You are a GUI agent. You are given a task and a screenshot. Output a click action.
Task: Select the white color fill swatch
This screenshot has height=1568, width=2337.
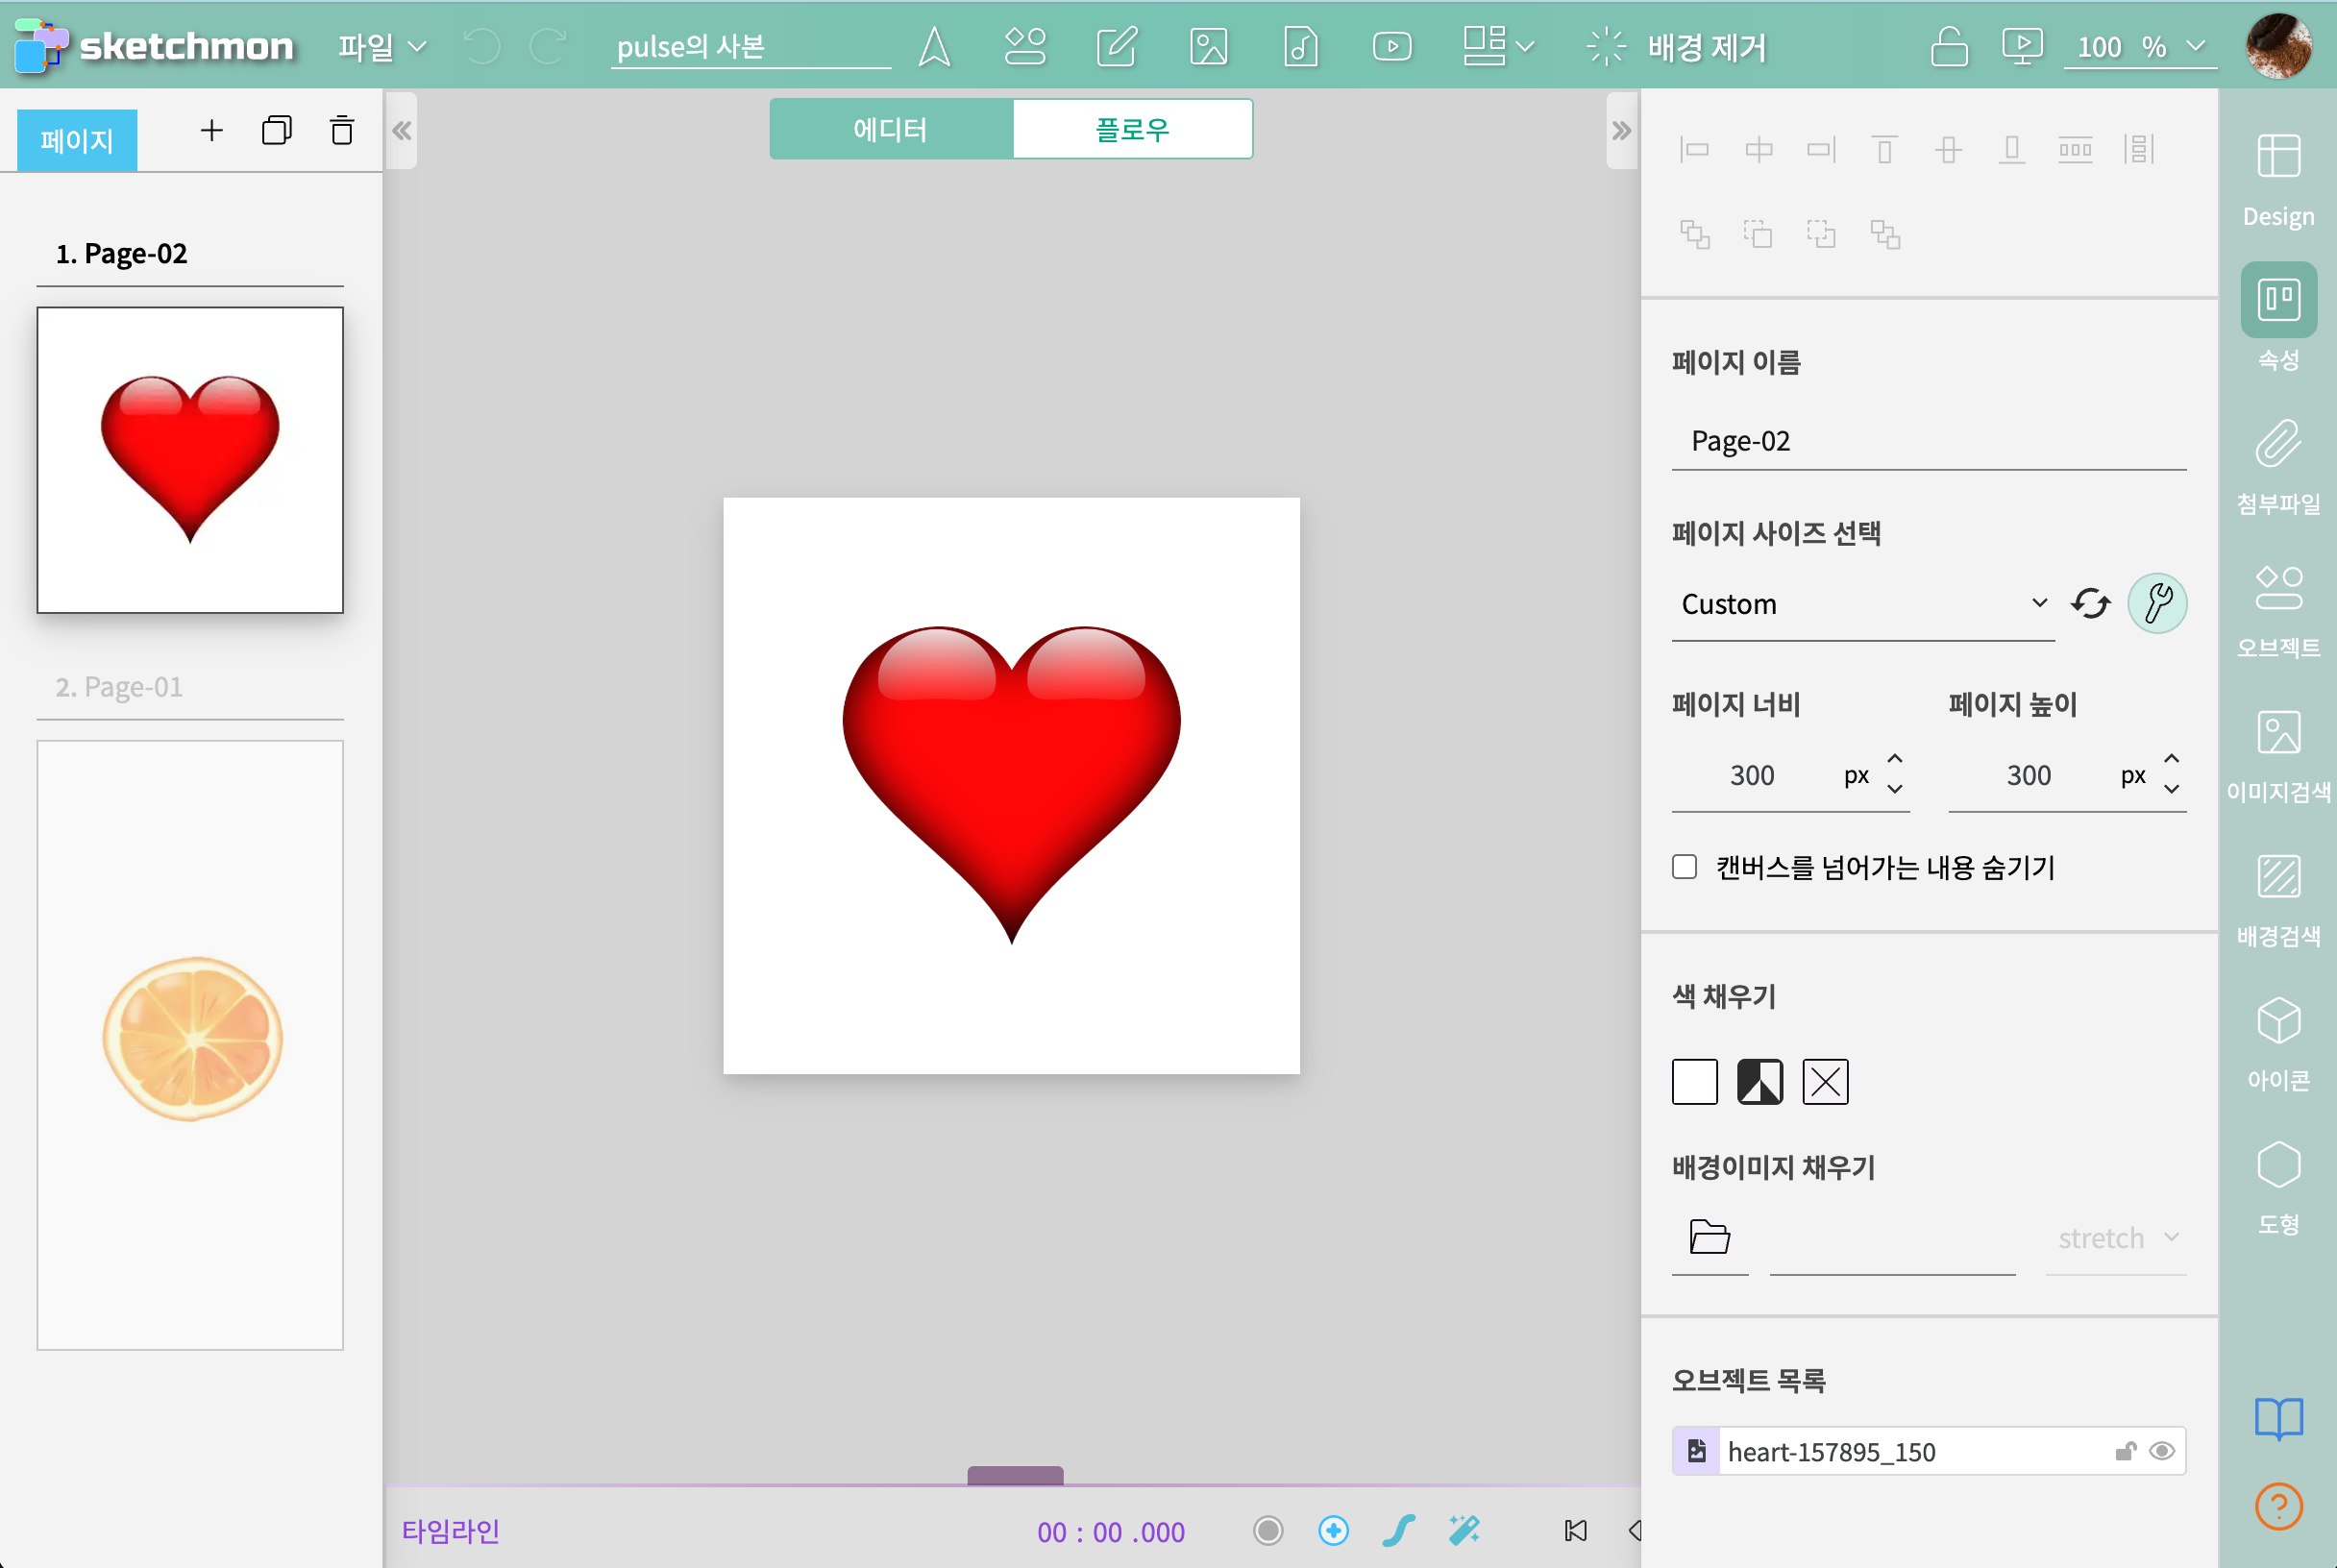(1694, 1082)
